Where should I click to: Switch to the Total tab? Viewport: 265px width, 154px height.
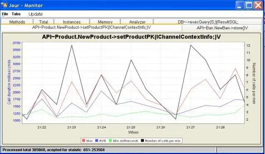43,22
